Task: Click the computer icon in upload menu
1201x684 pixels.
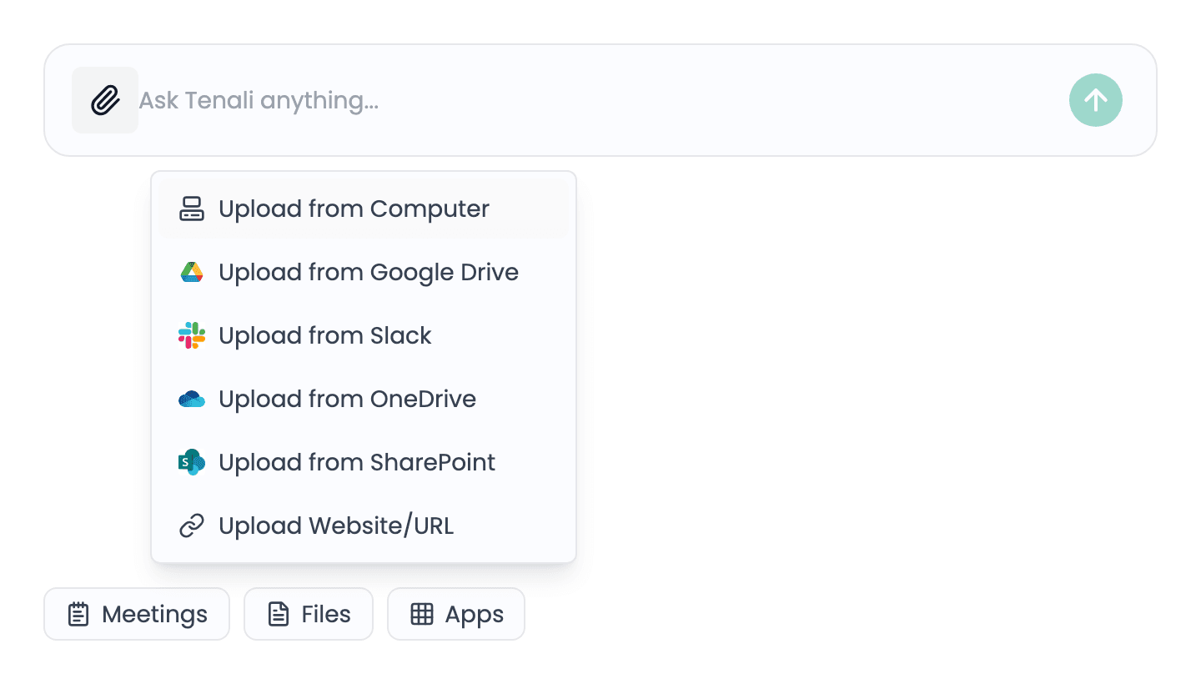Action: [x=192, y=209]
